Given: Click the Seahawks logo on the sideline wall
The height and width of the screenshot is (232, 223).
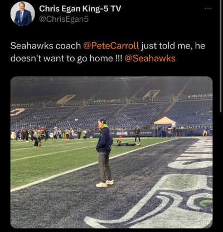Looking at the screenshot, I should click(x=122, y=133).
